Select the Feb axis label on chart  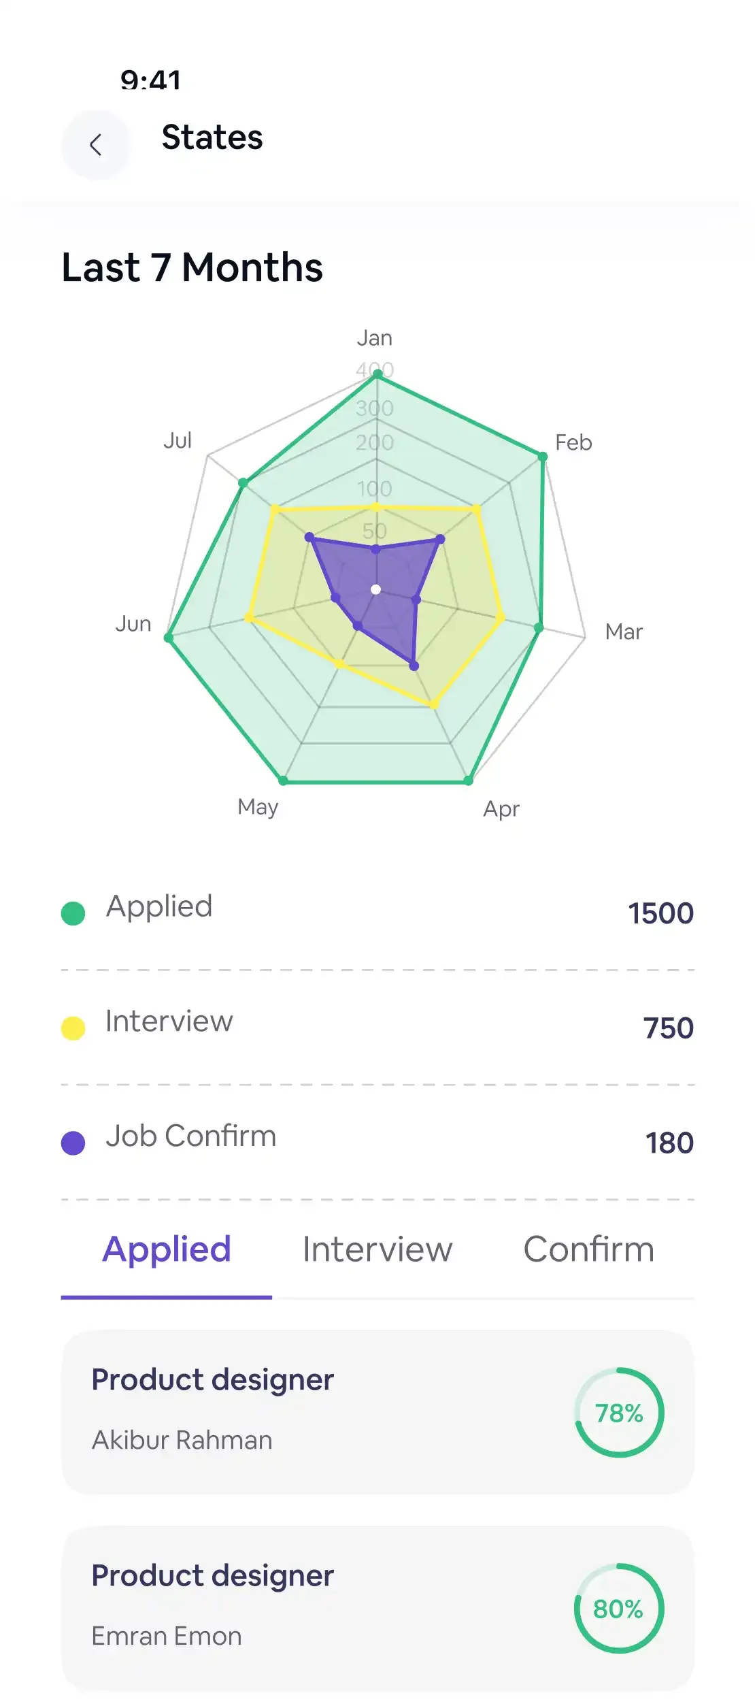[573, 443]
